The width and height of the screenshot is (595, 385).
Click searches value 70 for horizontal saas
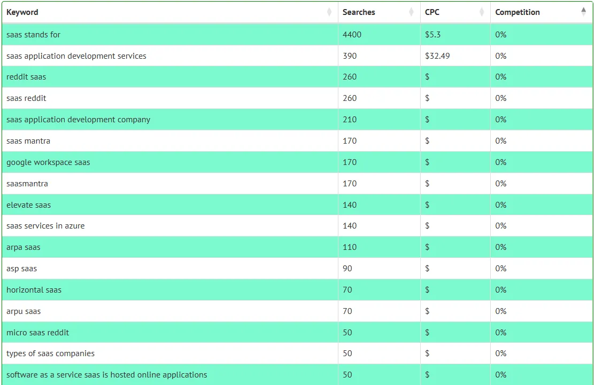(347, 290)
